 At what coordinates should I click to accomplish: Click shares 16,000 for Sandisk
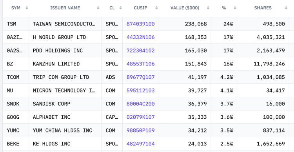276,104
